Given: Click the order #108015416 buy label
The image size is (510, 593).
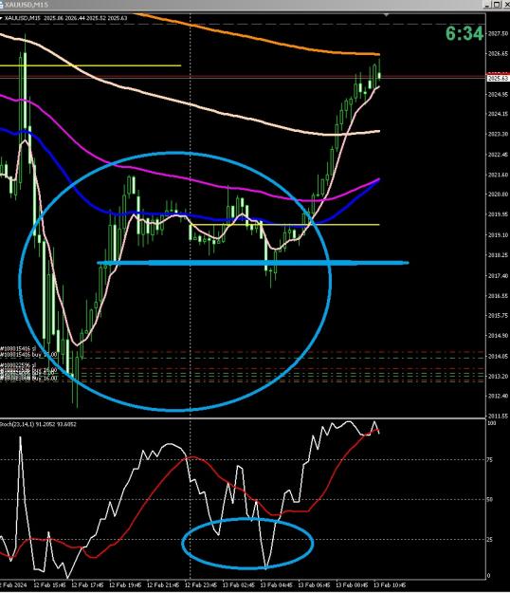Looking at the screenshot, I should [28, 354].
